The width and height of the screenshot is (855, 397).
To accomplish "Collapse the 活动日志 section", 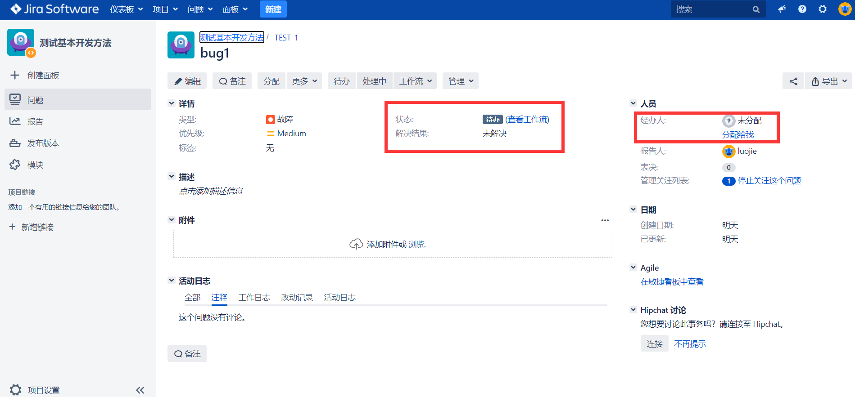I will (172, 281).
